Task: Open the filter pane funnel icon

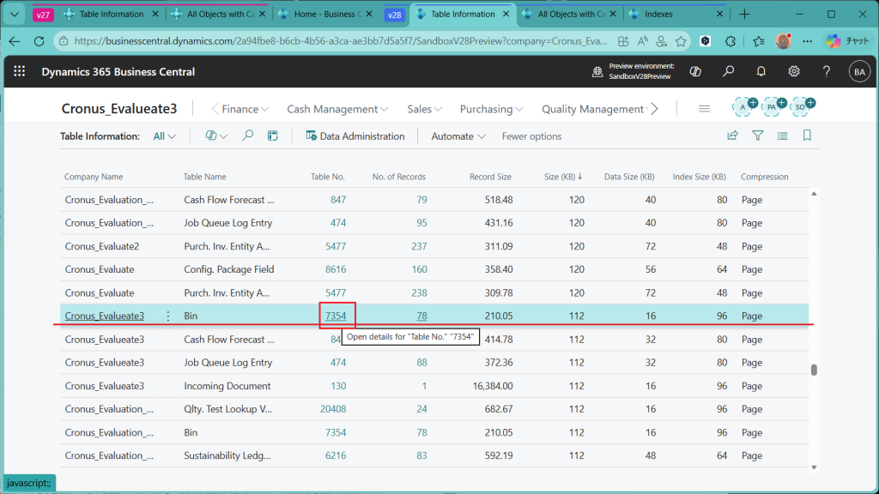Action: click(757, 136)
